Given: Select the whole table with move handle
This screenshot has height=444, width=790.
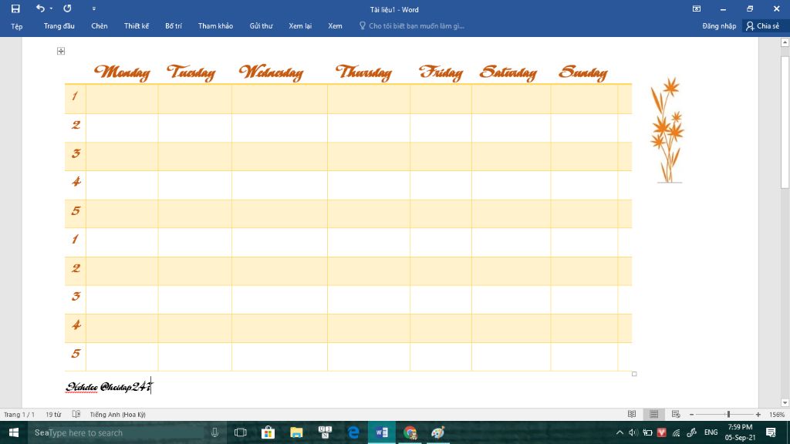Looking at the screenshot, I should tap(61, 51).
